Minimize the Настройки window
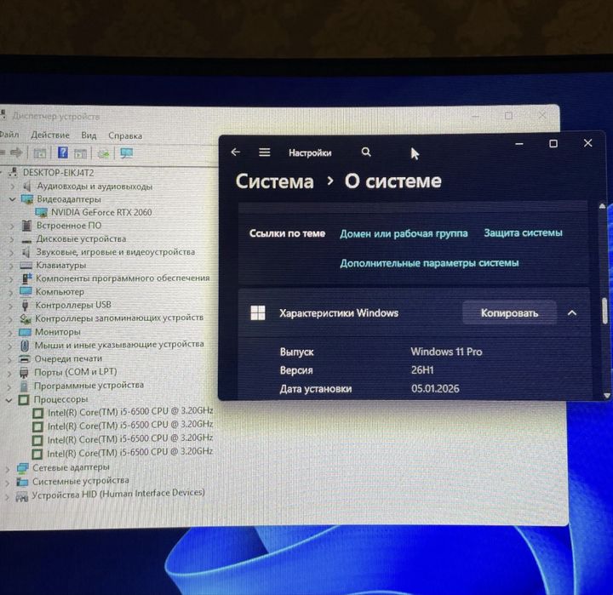The height and width of the screenshot is (595, 613). tap(519, 144)
